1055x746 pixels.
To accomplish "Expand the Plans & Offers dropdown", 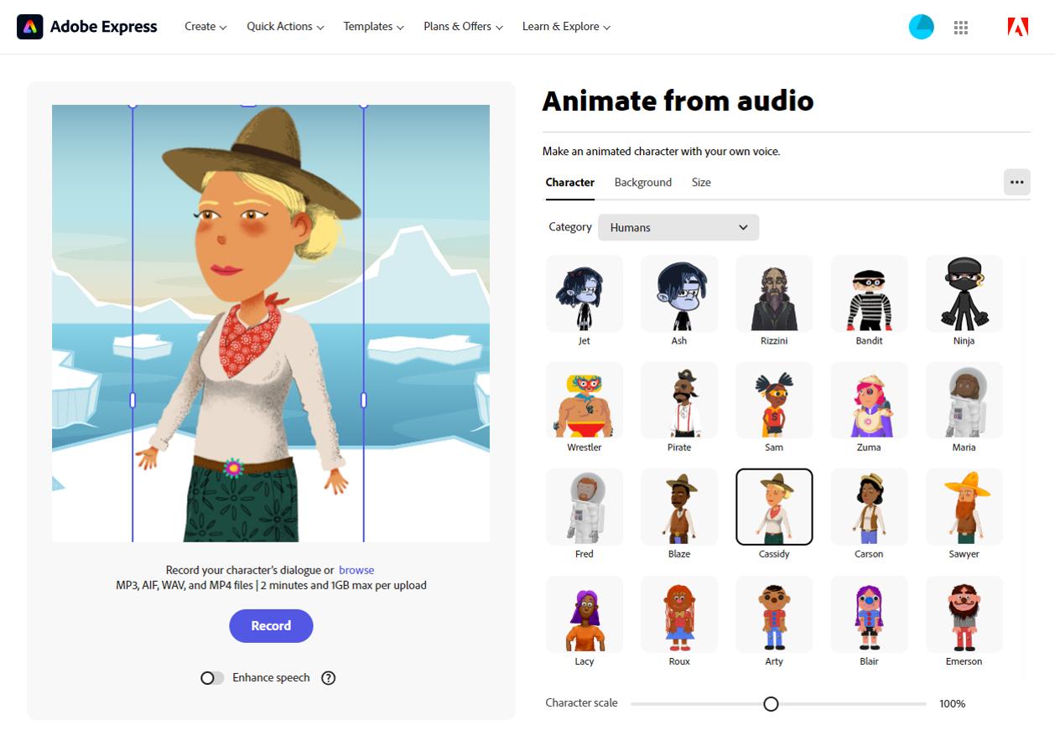I will [x=462, y=26].
